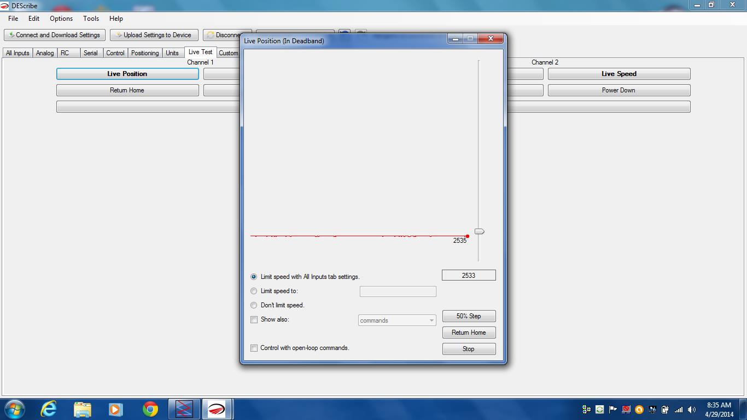Open the Edit menu
This screenshot has height=420, width=747.
tap(34, 19)
